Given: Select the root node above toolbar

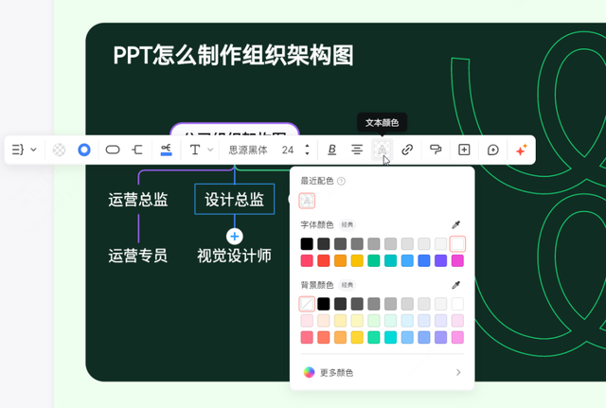Looking at the screenshot, I should pos(235,130).
